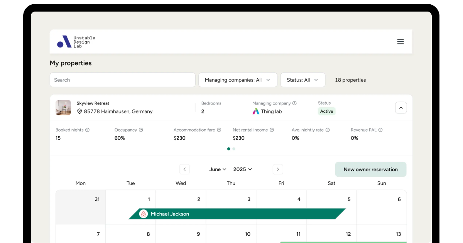
Task: Click the 85778 Haimhausen, Germany address
Action: (x=118, y=111)
